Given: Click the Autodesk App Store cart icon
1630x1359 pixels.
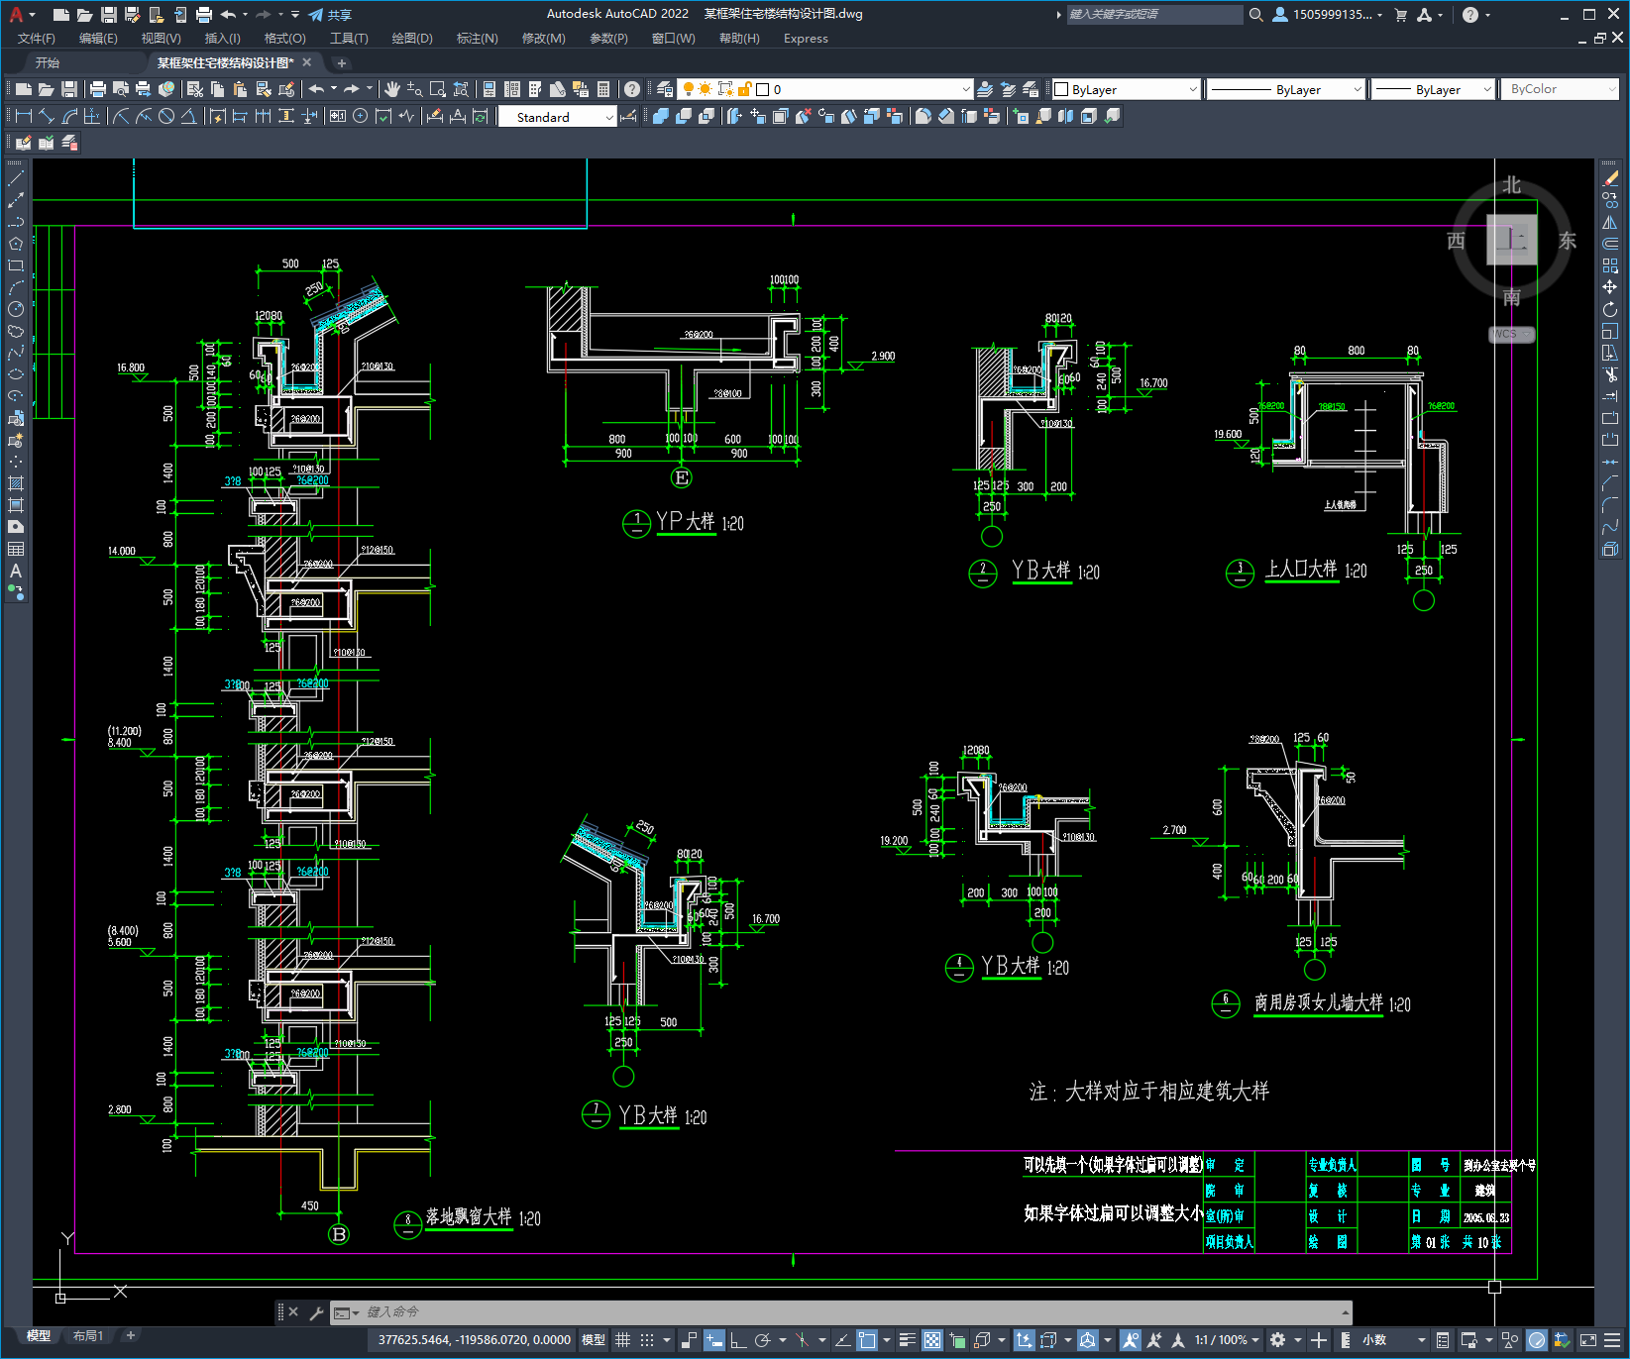Looking at the screenshot, I should point(1401,15).
